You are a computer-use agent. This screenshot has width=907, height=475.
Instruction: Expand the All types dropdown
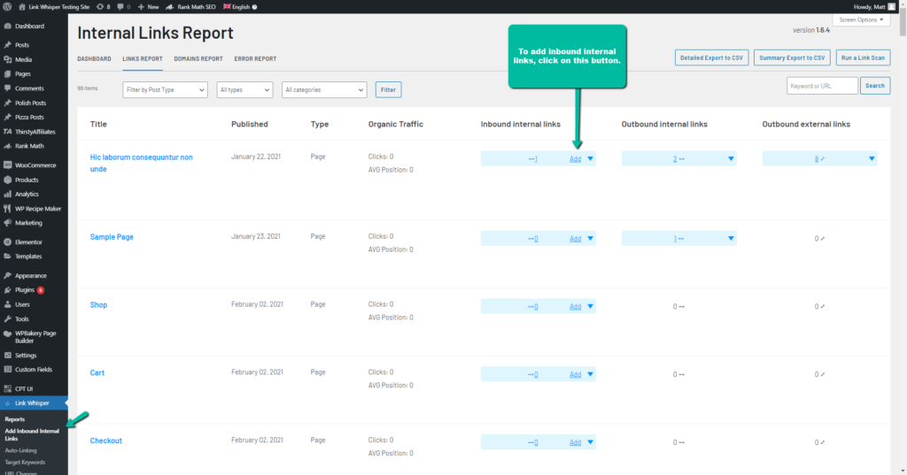(x=245, y=89)
